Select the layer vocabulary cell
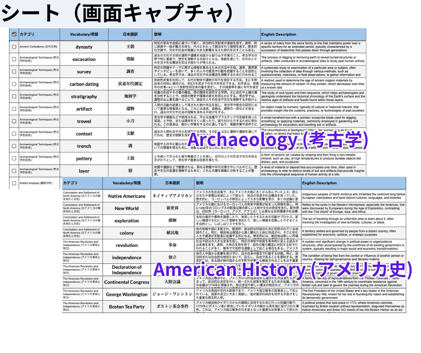Image resolution: width=421 pixels, height=353 pixels. click(x=84, y=171)
